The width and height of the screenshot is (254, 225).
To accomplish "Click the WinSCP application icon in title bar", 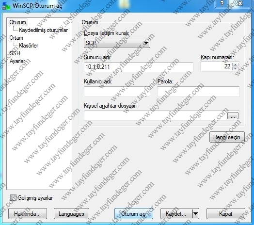I will [x=6, y=6].
